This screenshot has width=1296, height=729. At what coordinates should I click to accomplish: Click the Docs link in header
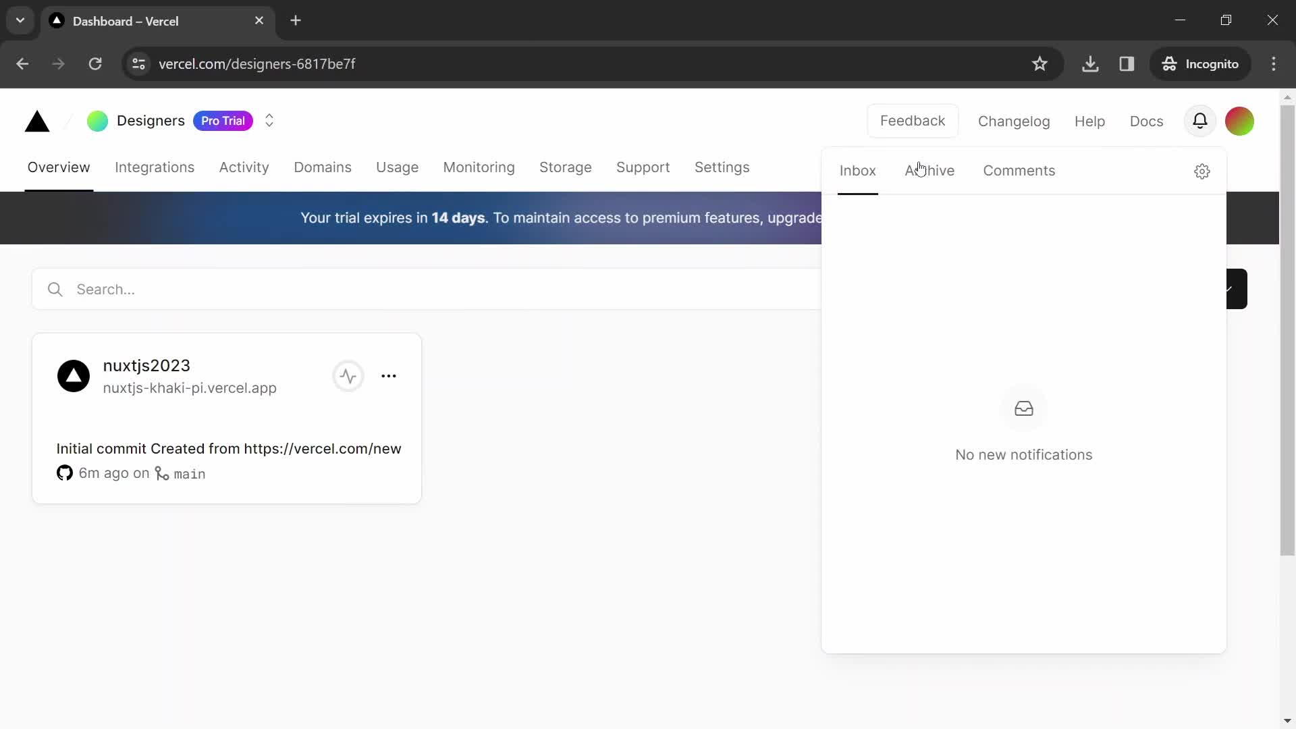point(1146,120)
